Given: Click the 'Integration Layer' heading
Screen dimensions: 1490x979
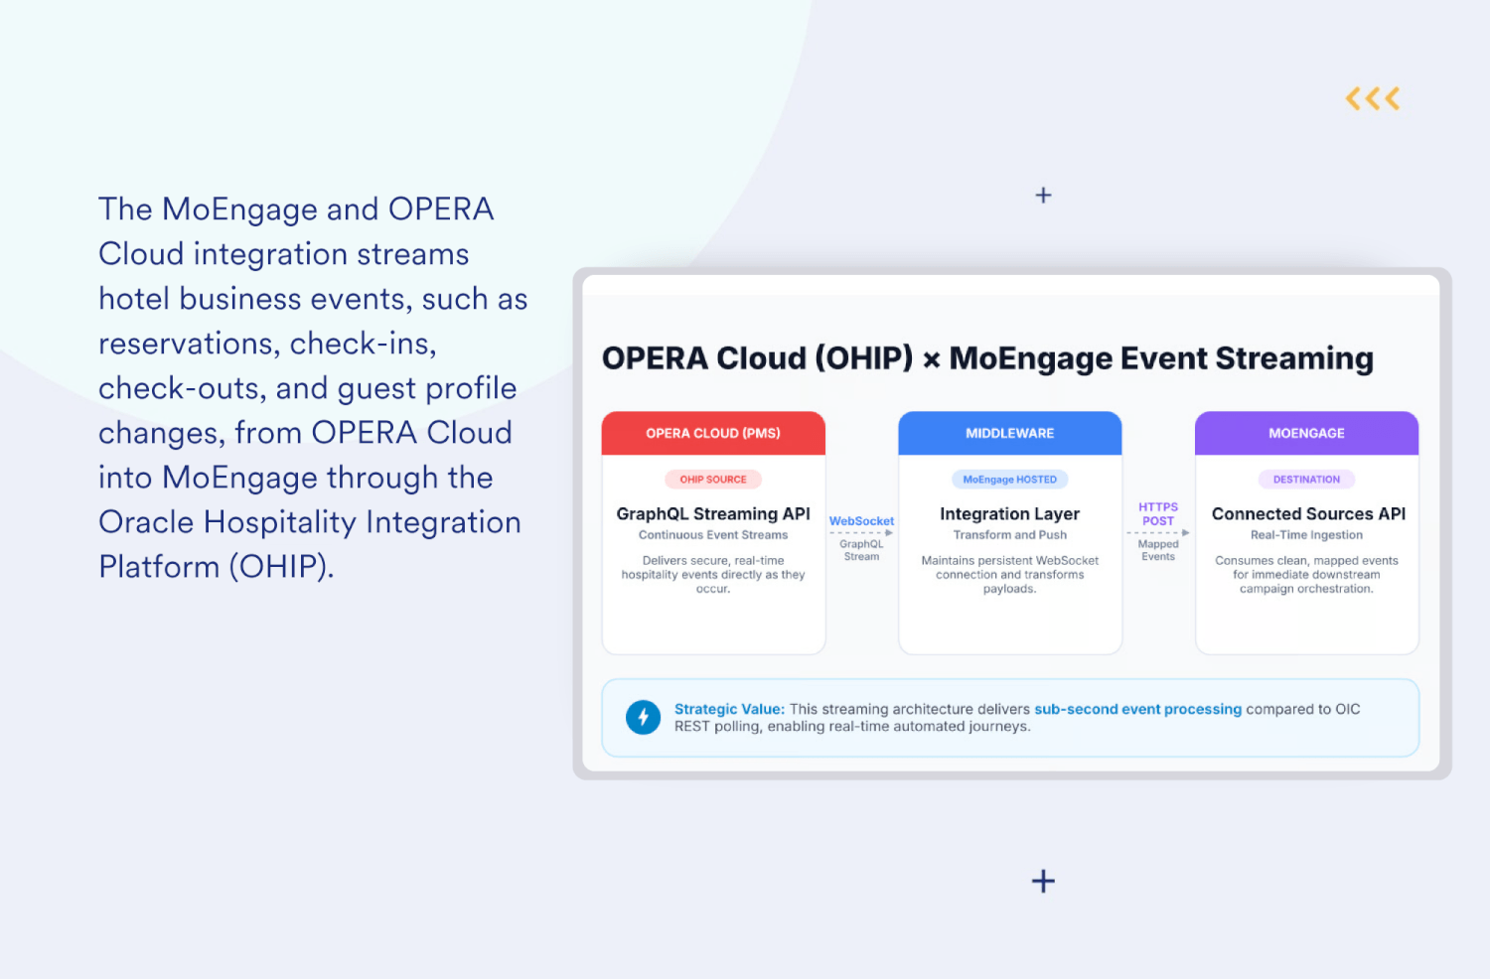Looking at the screenshot, I should (x=1010, y=513).
